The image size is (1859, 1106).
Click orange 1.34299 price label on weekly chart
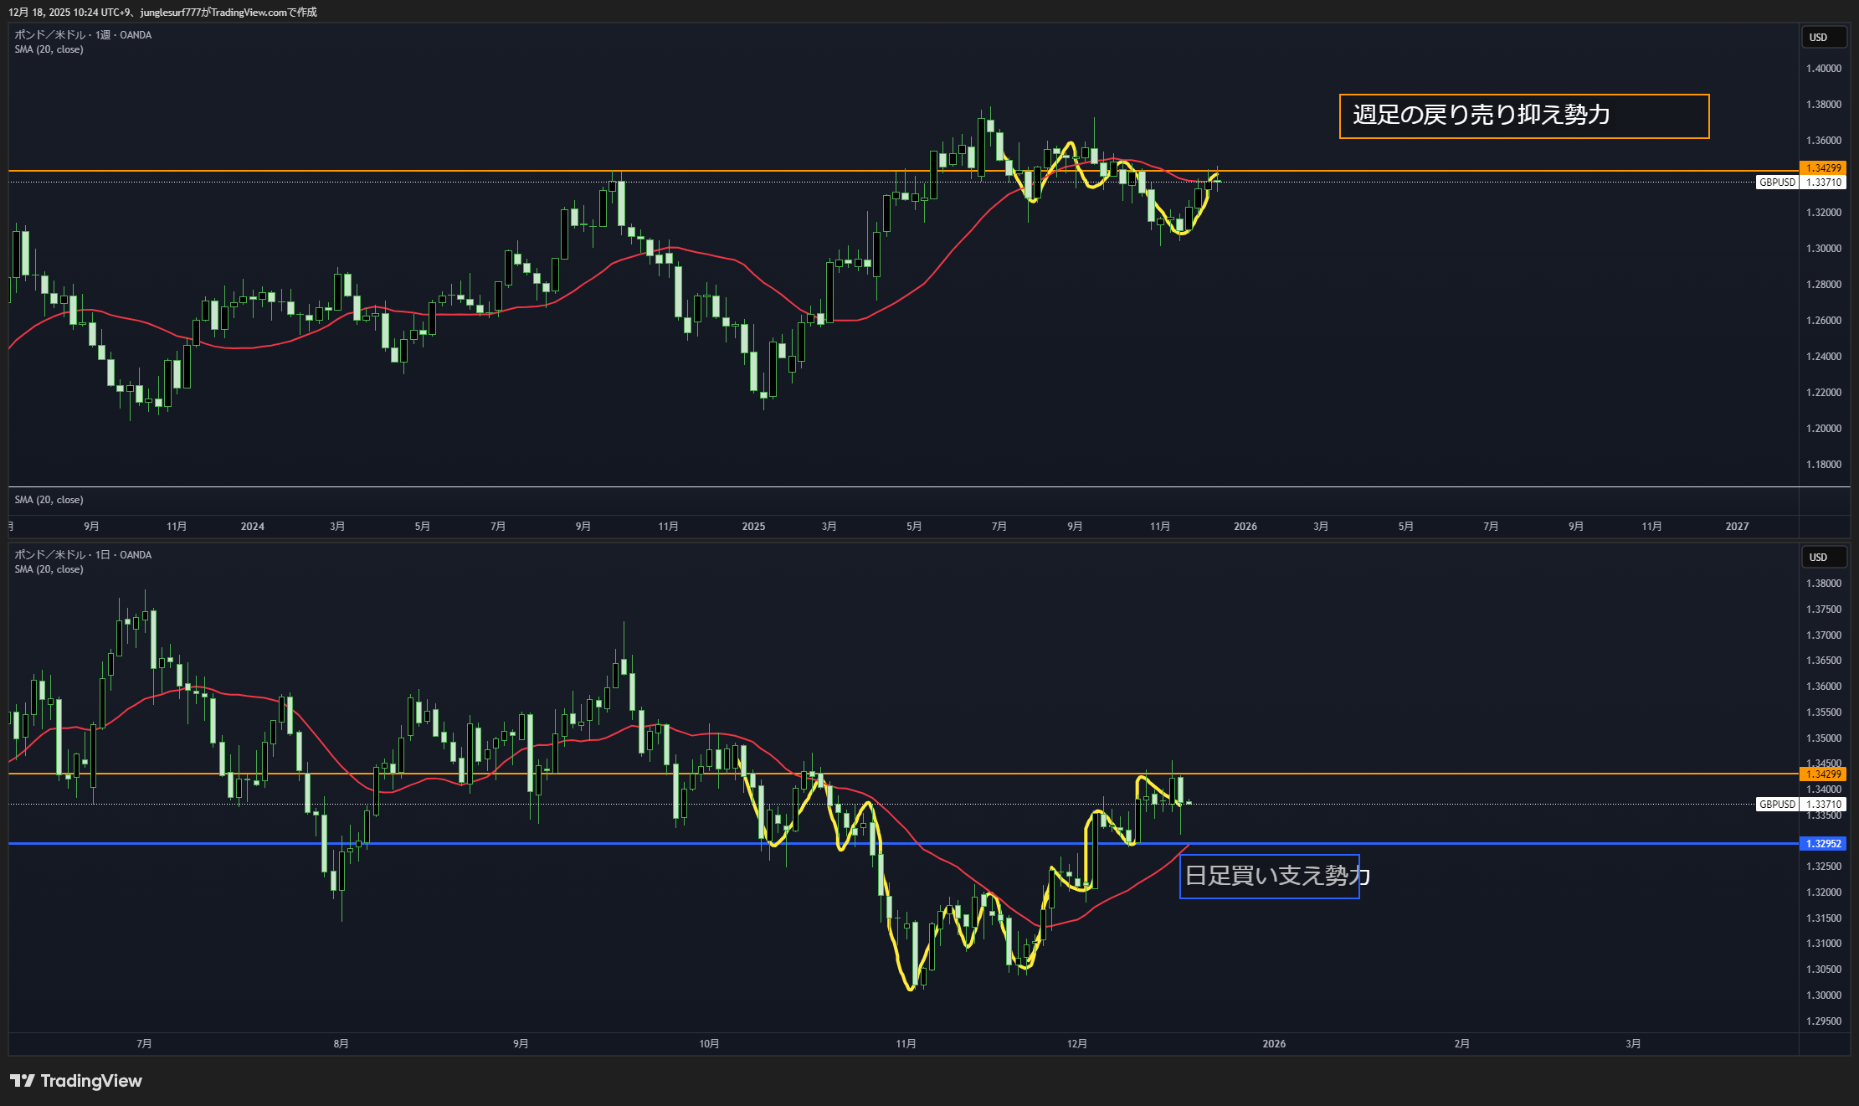1823,168
